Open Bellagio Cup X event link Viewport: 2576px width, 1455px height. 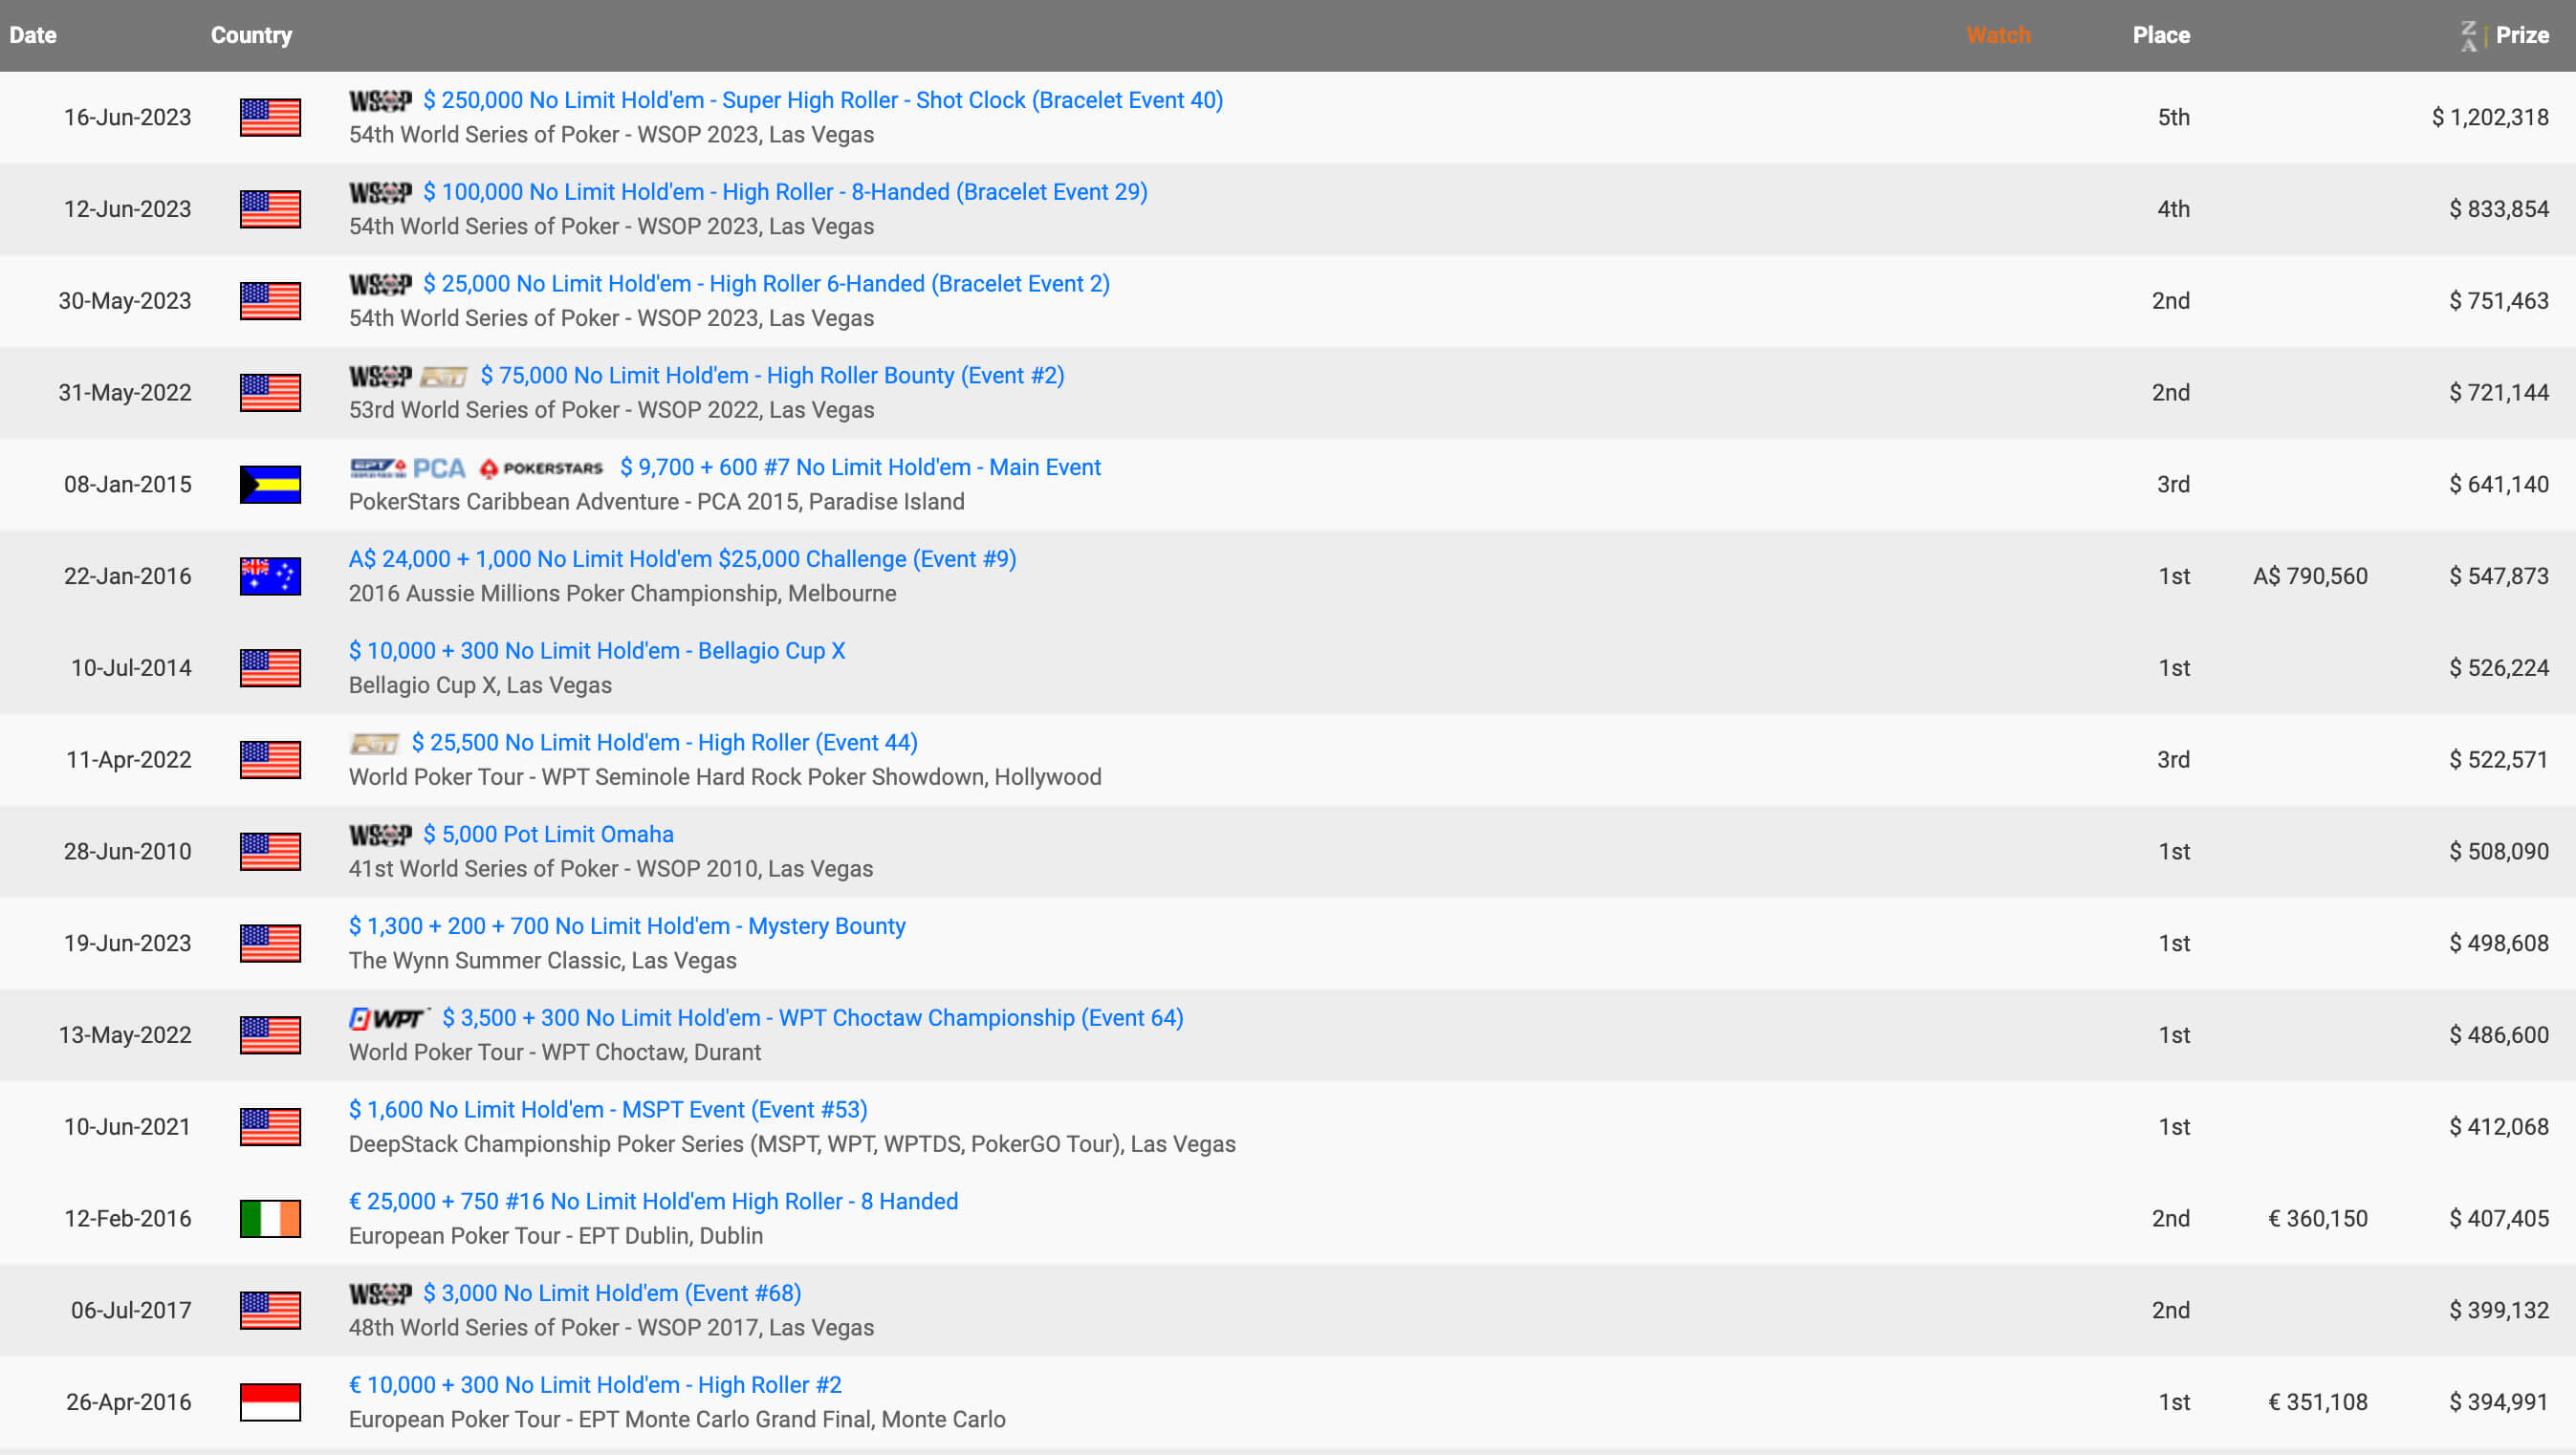pos(596,651)
